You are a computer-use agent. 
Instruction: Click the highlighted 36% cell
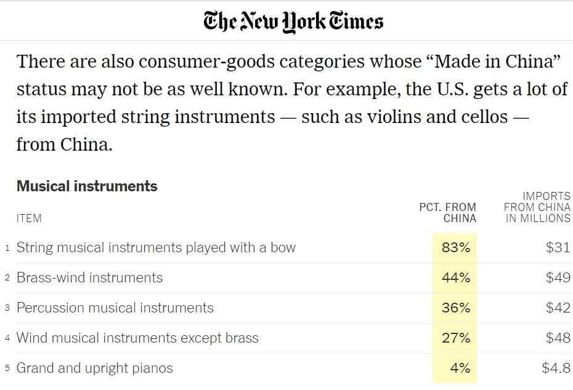(x=455, y=308)
